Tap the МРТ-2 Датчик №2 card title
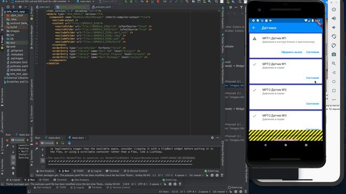 (274, 90)
